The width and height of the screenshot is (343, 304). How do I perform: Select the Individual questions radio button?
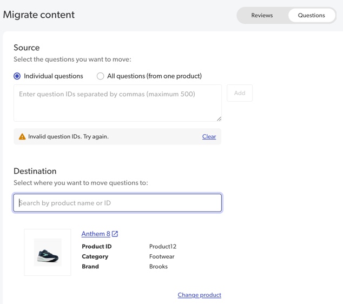pyautogui.click(x=17, y=76)
